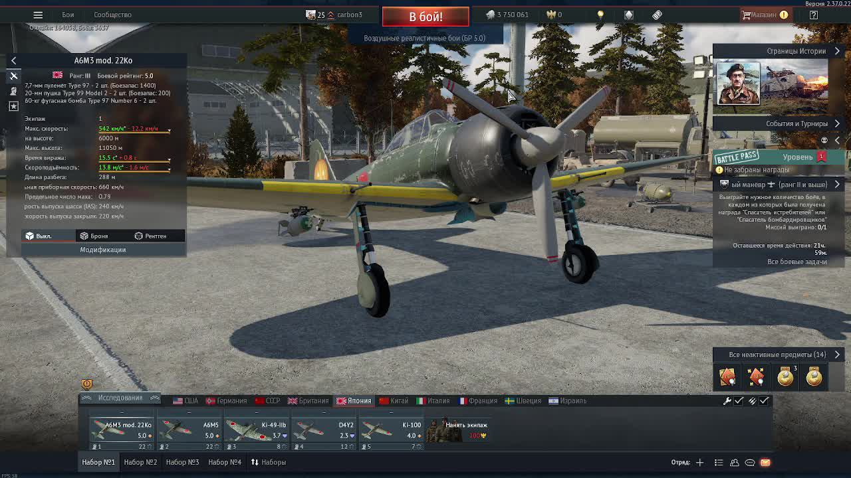Open the Модификации button

[x=103, y=250]
